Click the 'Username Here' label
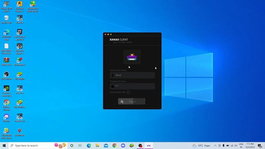265x149 pixels. click(118, 70)
